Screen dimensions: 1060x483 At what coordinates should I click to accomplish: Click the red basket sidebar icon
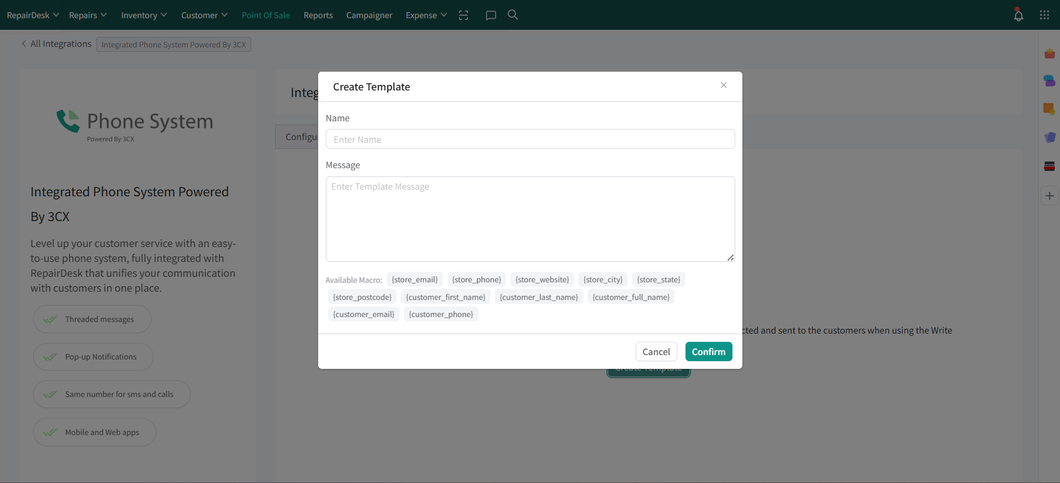pos(1050,53)
